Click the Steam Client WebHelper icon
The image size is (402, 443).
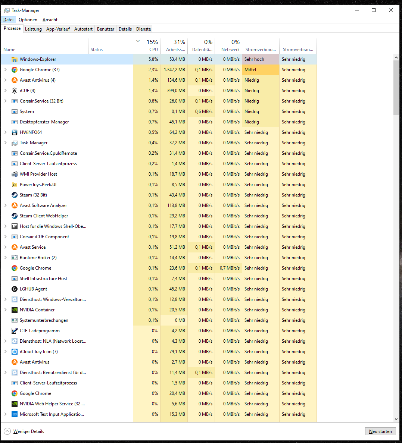pyautogui.click(x=15, y=216)
